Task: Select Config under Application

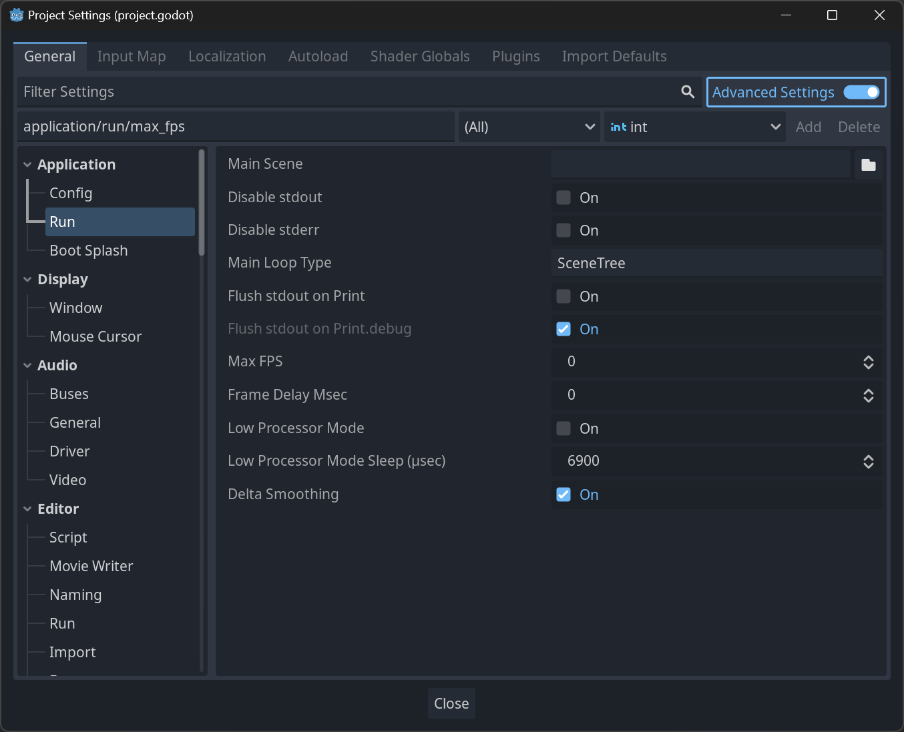Action: (71, 194)
